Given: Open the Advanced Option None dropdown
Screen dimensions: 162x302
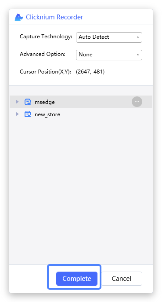Looking at the screenshot, I should click(x=109, y=55).
